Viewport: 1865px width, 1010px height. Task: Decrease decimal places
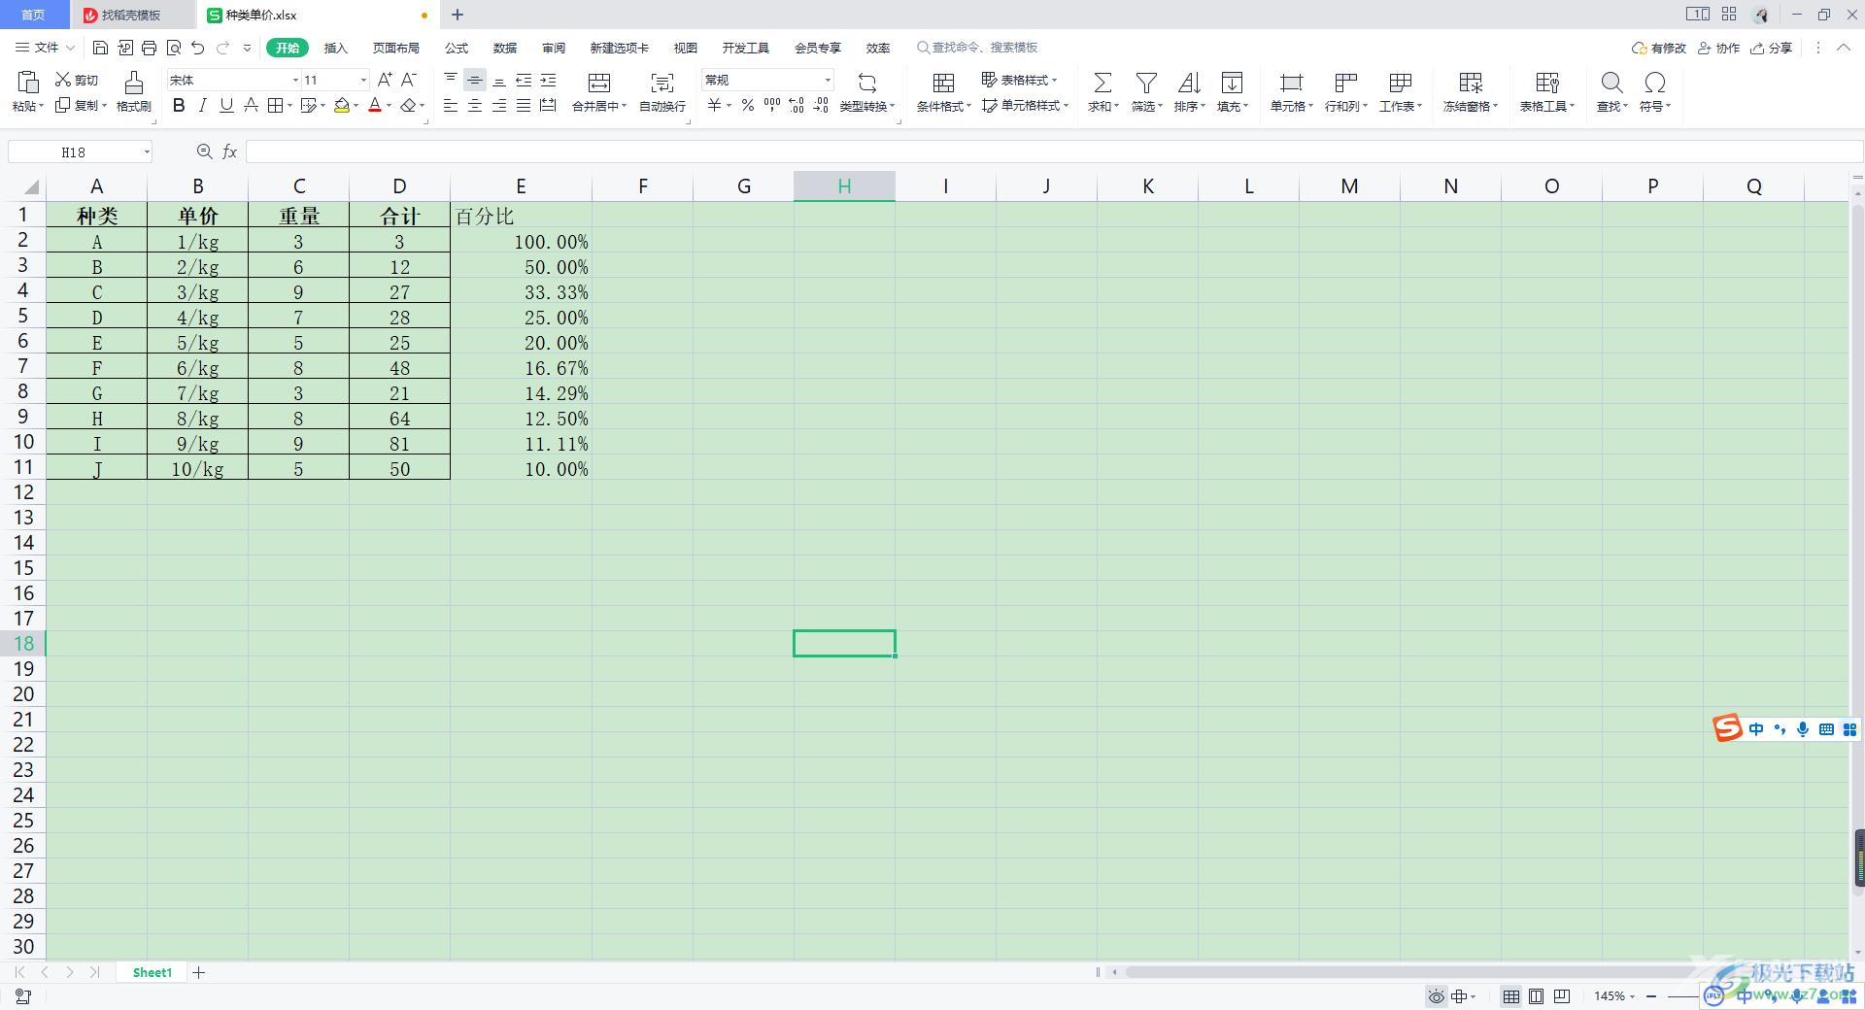821,105
